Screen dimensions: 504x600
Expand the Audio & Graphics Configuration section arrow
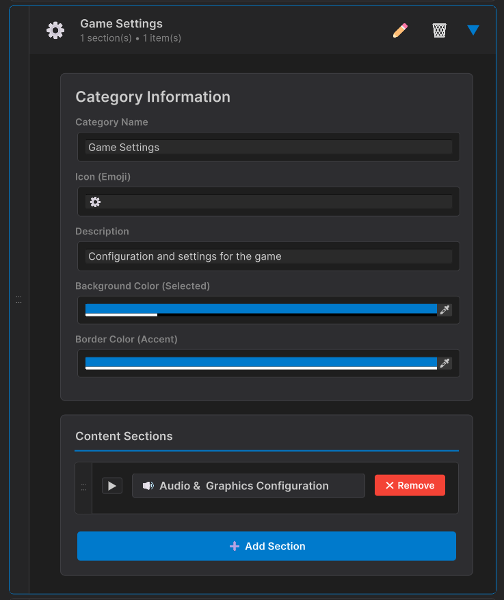(x=112, y=486)
